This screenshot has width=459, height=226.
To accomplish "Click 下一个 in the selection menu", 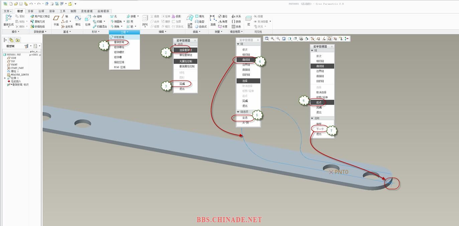I will coord(320,129).
